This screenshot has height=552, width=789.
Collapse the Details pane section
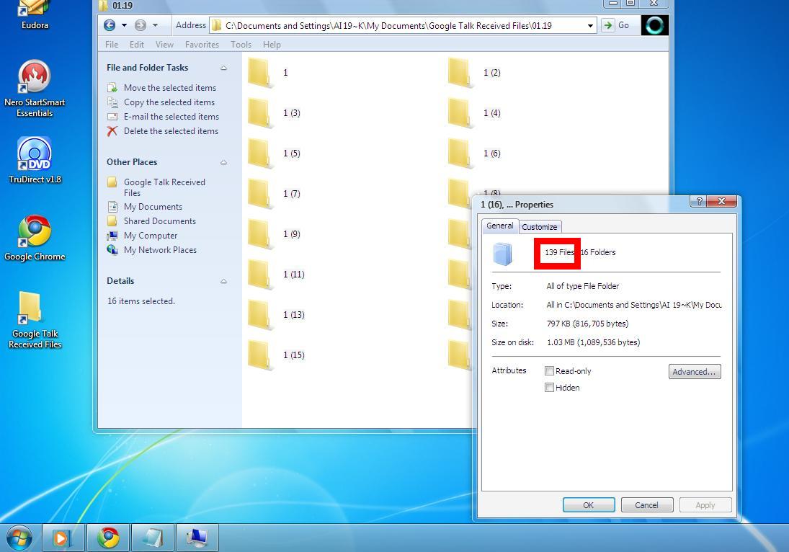click(x=223, y=281)
